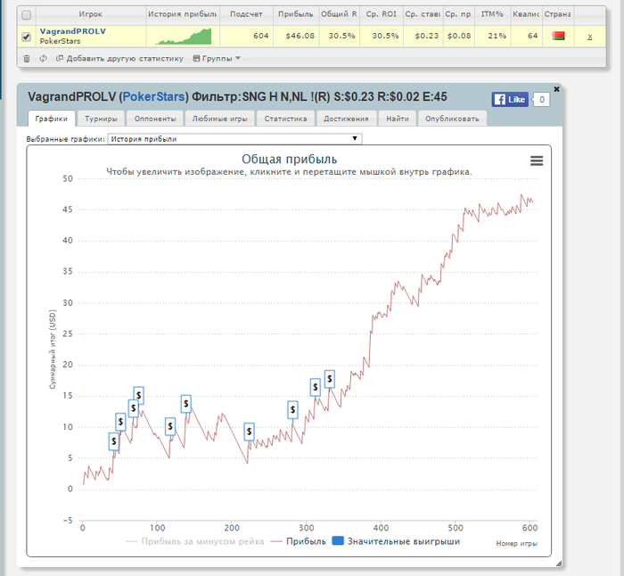Viewport: 624px width, 576px height.
Task: Toggle the select-all checkbox in the table header
Action: pyautogui.click(x=26, y=15)
